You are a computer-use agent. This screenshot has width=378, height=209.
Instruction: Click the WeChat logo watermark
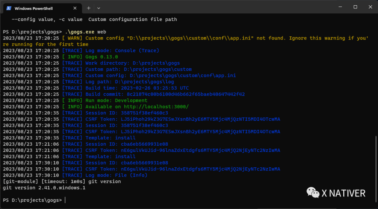point(313,193)
